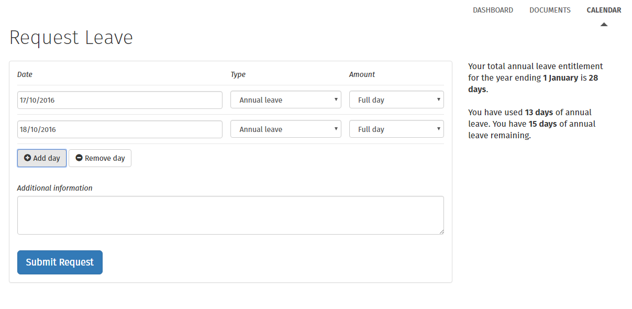Open the second row's Full day amount dropdown

396,129
